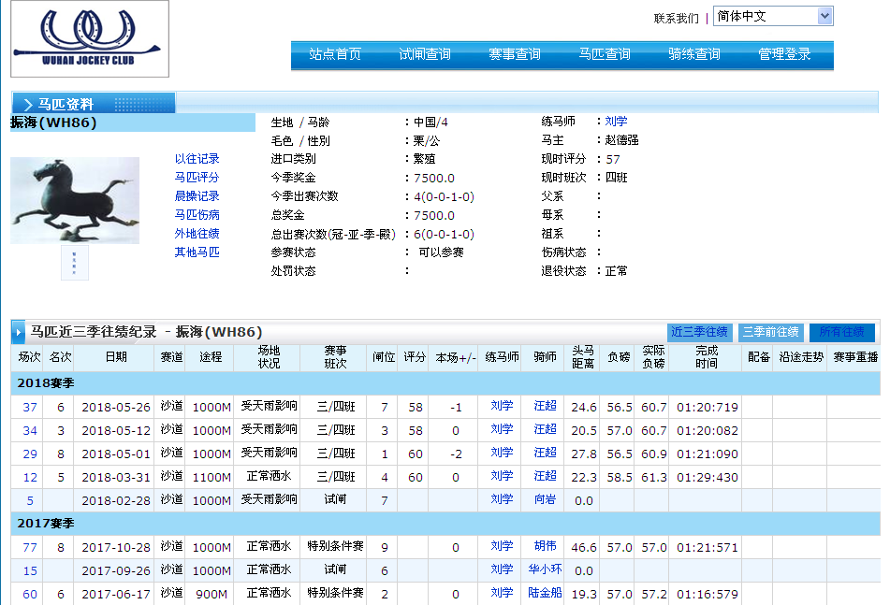Click the Wuhan Jockey Club logo
Viewport: 890px width, 605px height.
[90, 38]
